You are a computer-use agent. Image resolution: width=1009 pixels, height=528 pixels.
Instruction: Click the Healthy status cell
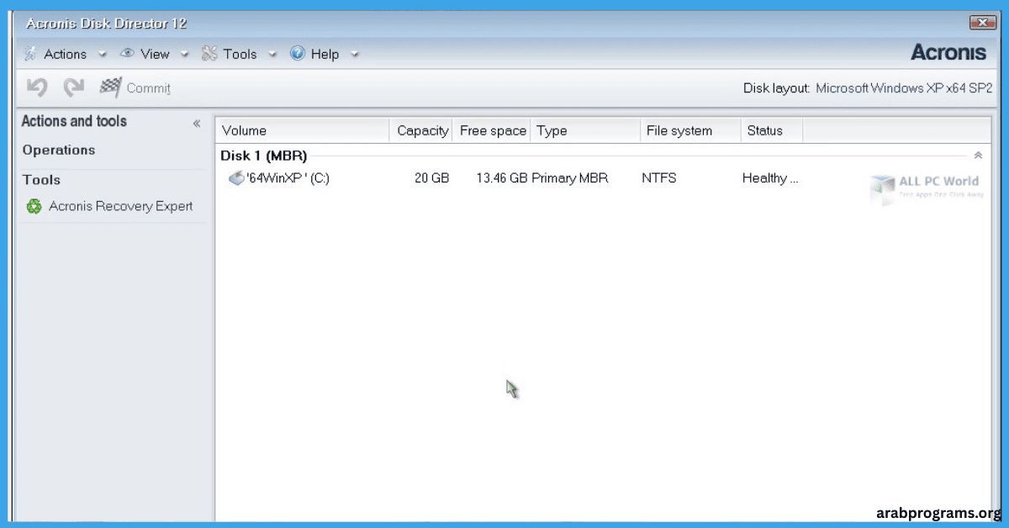(770, 178)
